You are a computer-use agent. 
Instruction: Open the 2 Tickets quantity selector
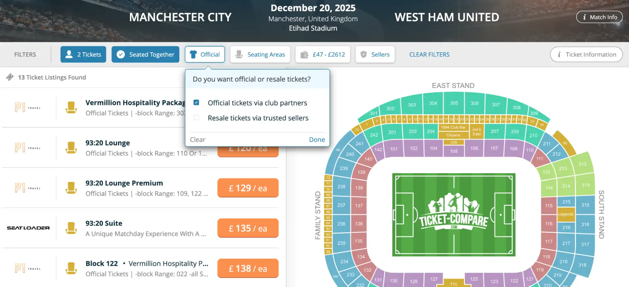pyautogui.click(x=83, y=54)
